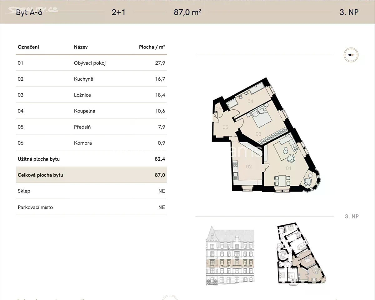Image resolution: width=375 pixels, height=300 pixels.
Task: Click the 3. NP floor label in header
Action: tap(349, 12)
